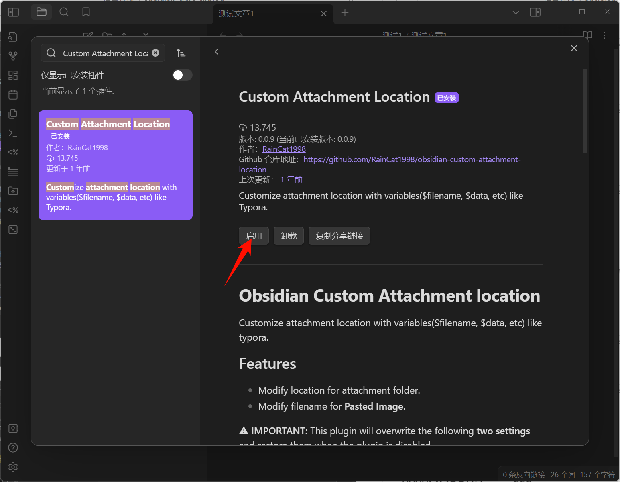Open the calendar icon in the sidebar

tap(13, 94)
